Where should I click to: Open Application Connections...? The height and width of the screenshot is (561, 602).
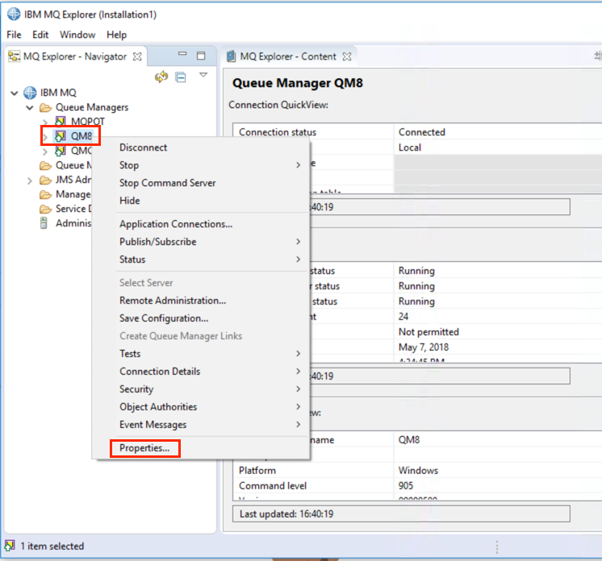pyautogui.click(x=200, y=224)
